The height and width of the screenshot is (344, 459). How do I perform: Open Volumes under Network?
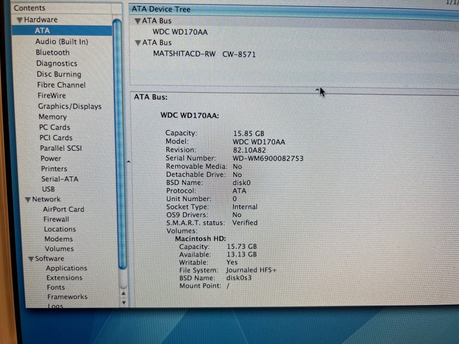point(59,248)
